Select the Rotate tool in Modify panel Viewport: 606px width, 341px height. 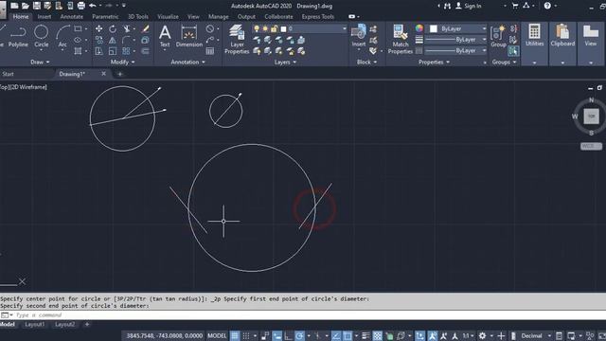113,29
